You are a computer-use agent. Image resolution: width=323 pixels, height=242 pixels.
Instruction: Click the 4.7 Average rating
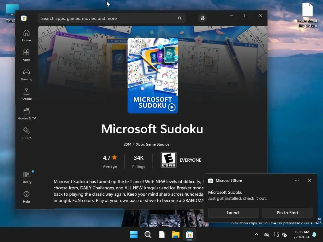(x=110, y=161)
